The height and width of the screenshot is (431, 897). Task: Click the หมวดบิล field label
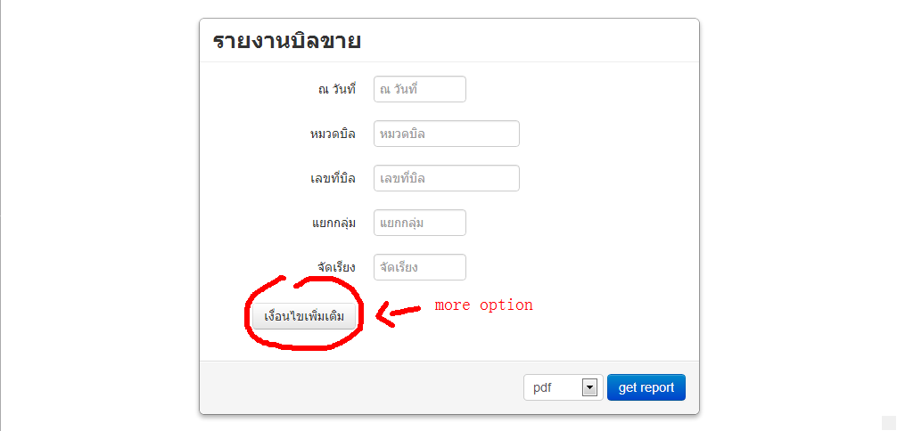point(333,134)
